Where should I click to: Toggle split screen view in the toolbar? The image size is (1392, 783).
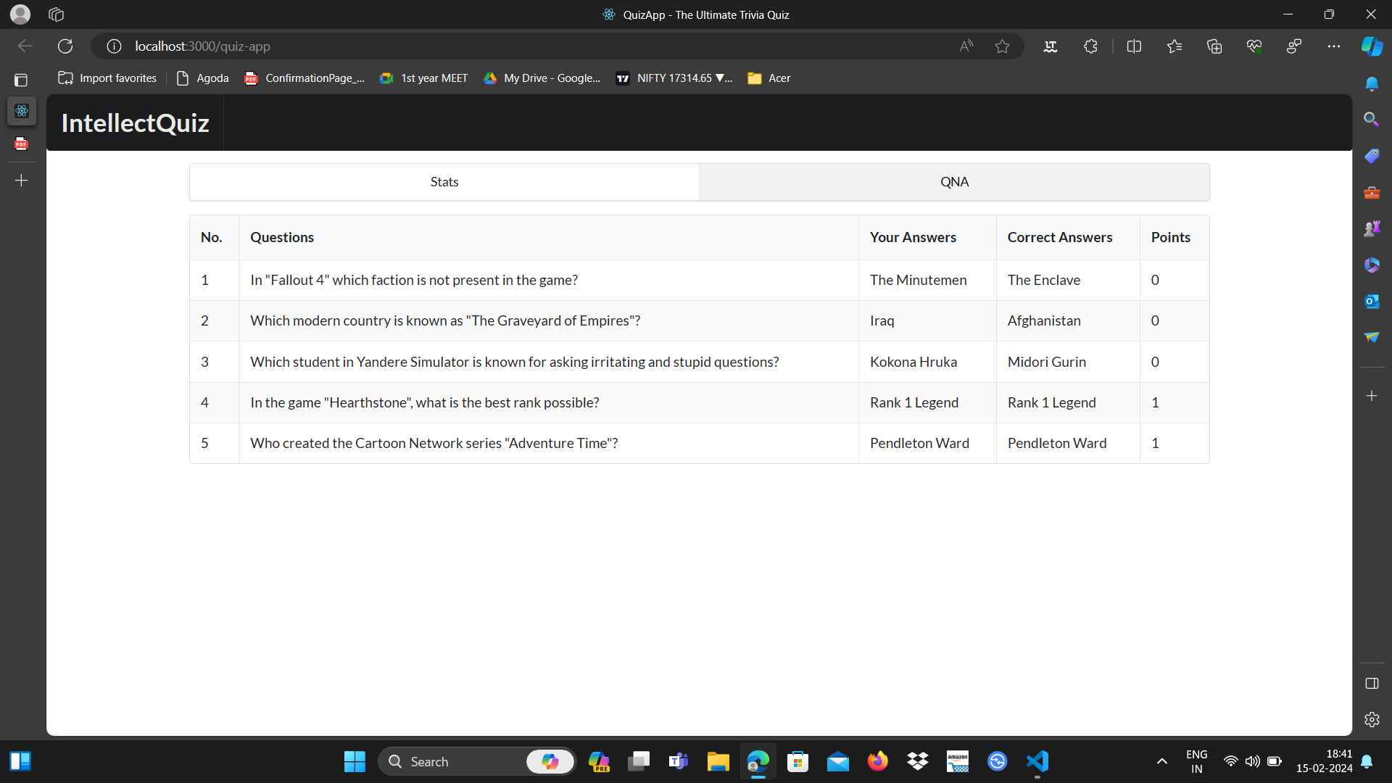(x=1134, y=46)
